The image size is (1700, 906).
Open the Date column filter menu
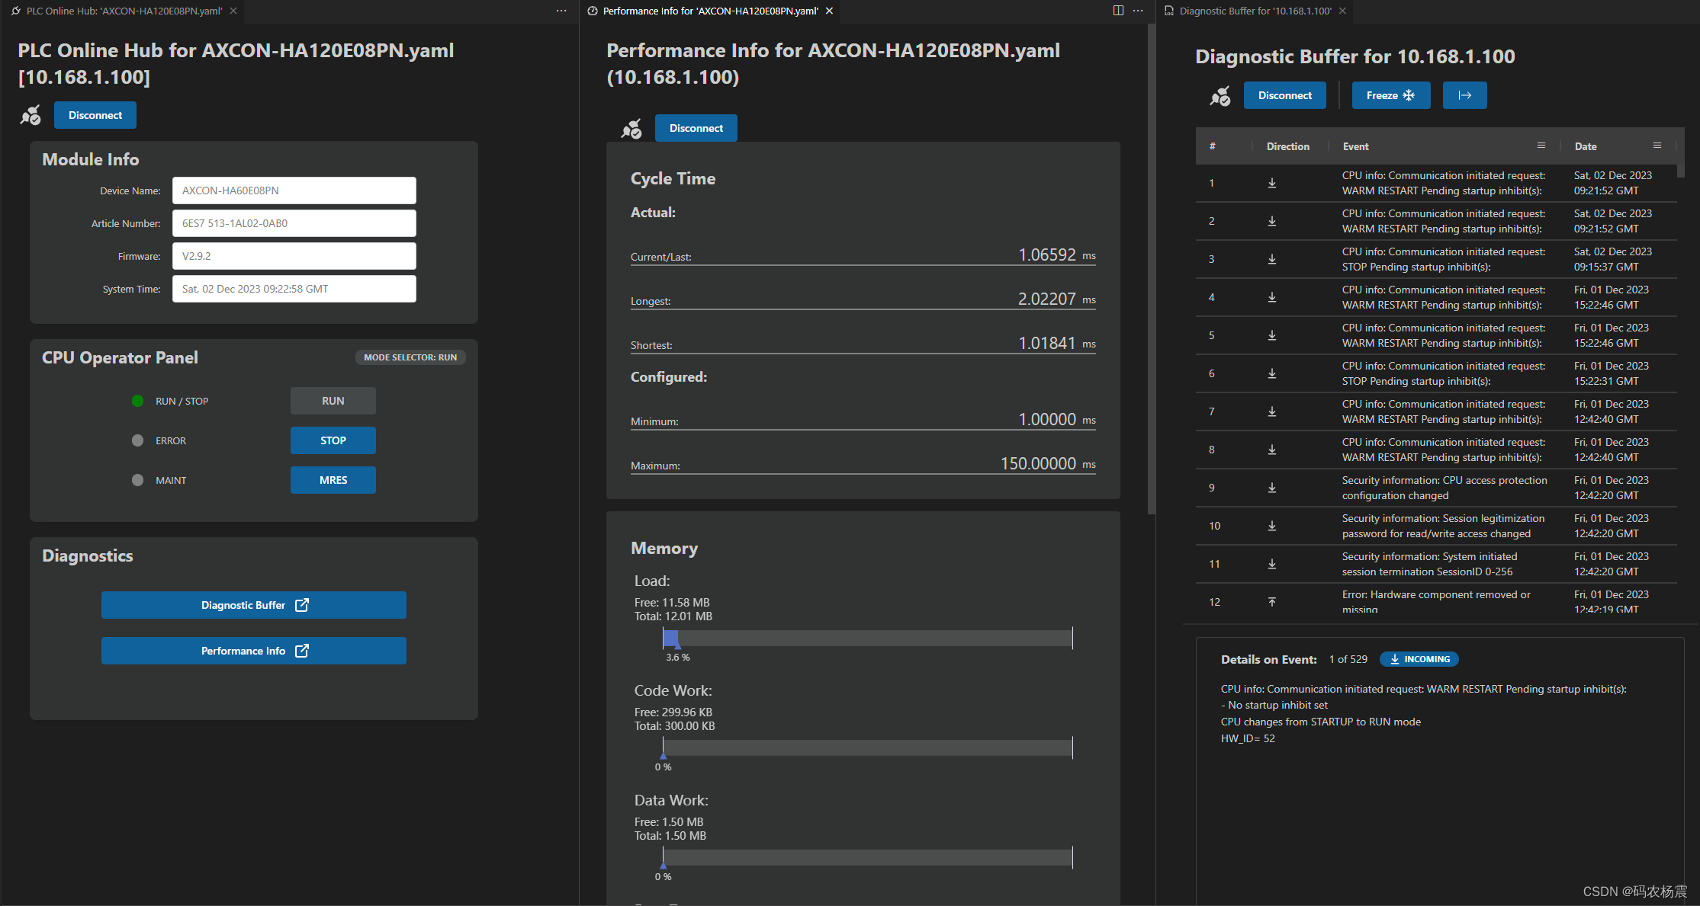pyautogui.click(x=1657, y=146)
